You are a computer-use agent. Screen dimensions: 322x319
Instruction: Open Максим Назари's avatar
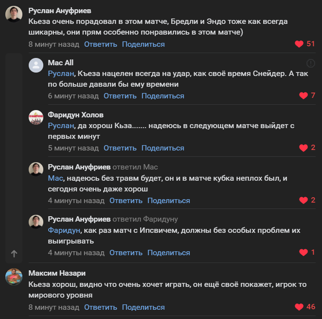(14, 277)
